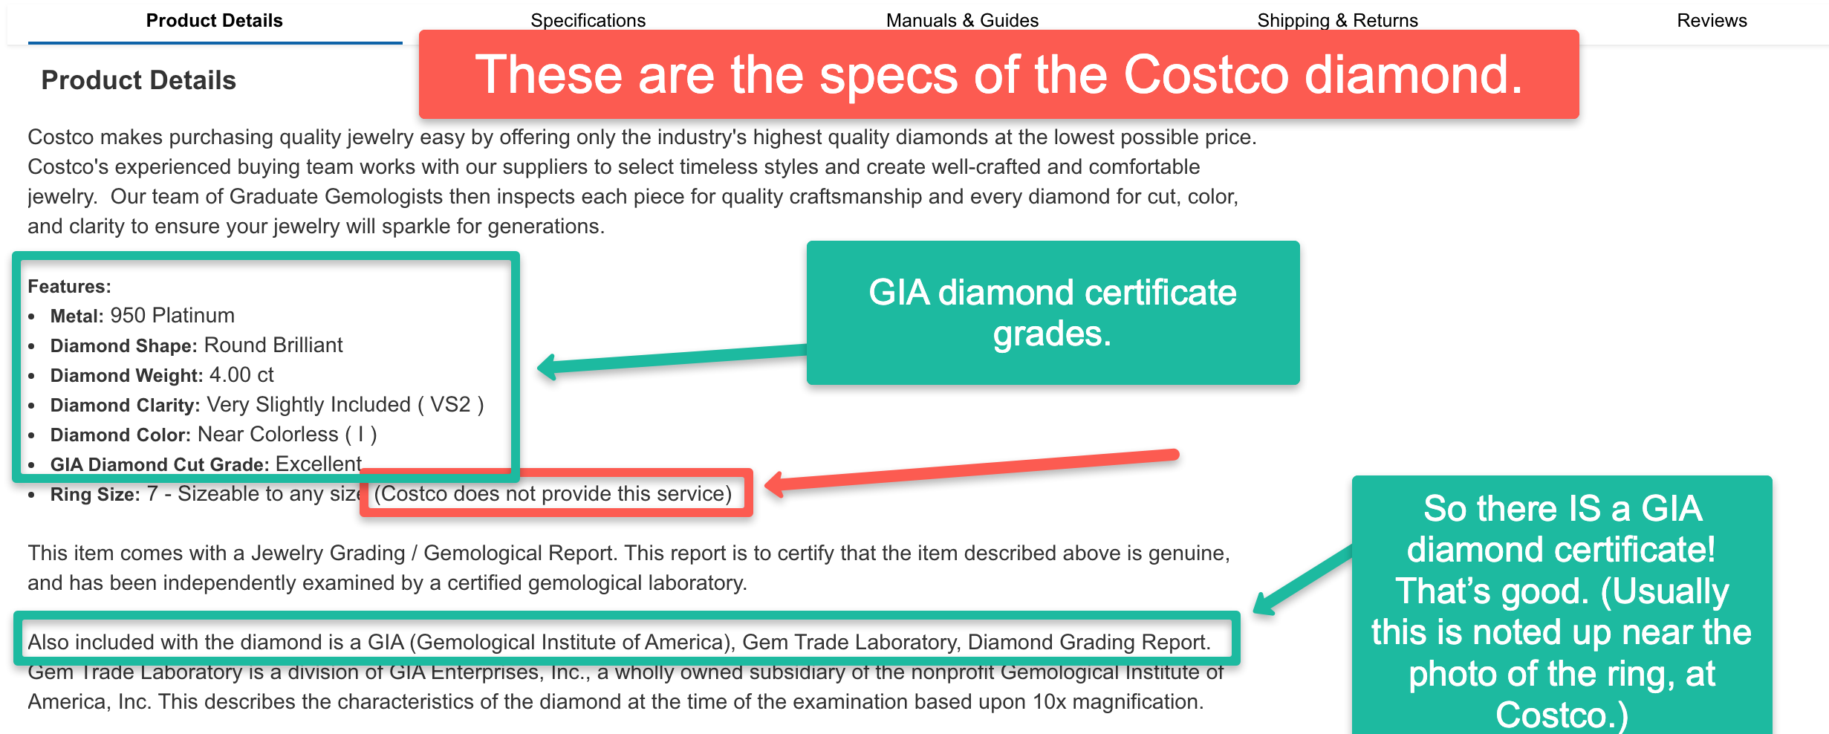This screenshot has width=1829, height=734.
Task: Click the GIA diamond certificate grades callout
Action: pos(1053,313)
